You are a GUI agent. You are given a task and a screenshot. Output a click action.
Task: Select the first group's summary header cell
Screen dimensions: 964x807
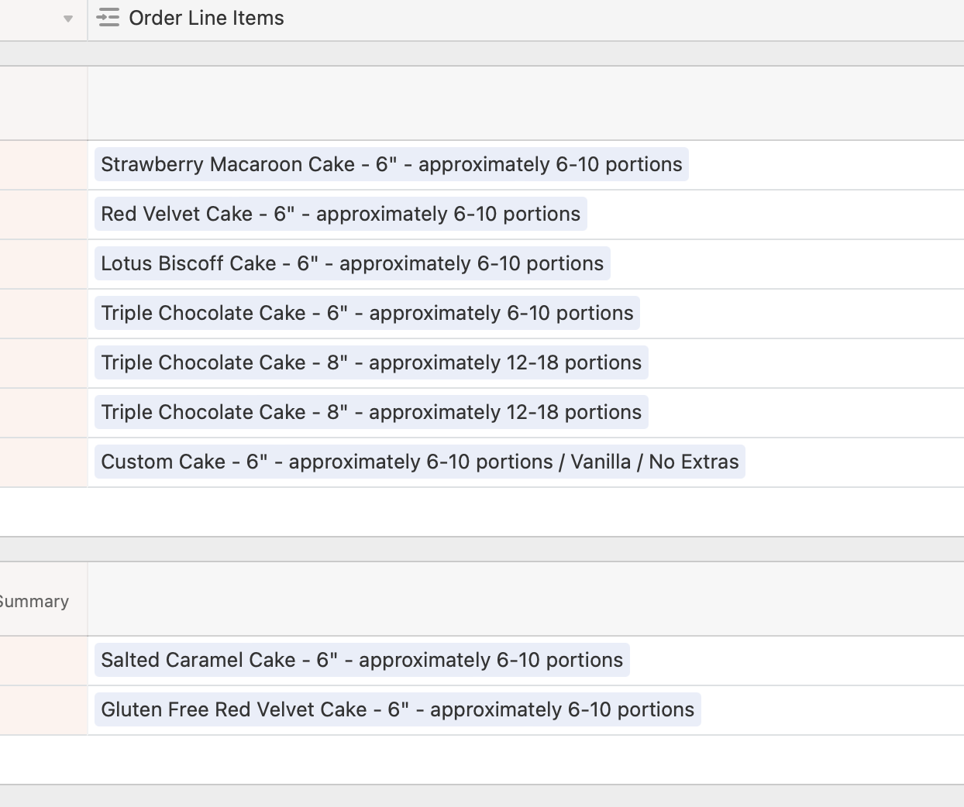[526, 103]
